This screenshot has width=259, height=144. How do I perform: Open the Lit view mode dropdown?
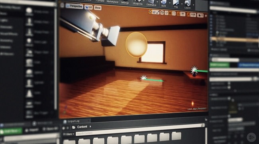pyautogui.click(x=89, y=7)
